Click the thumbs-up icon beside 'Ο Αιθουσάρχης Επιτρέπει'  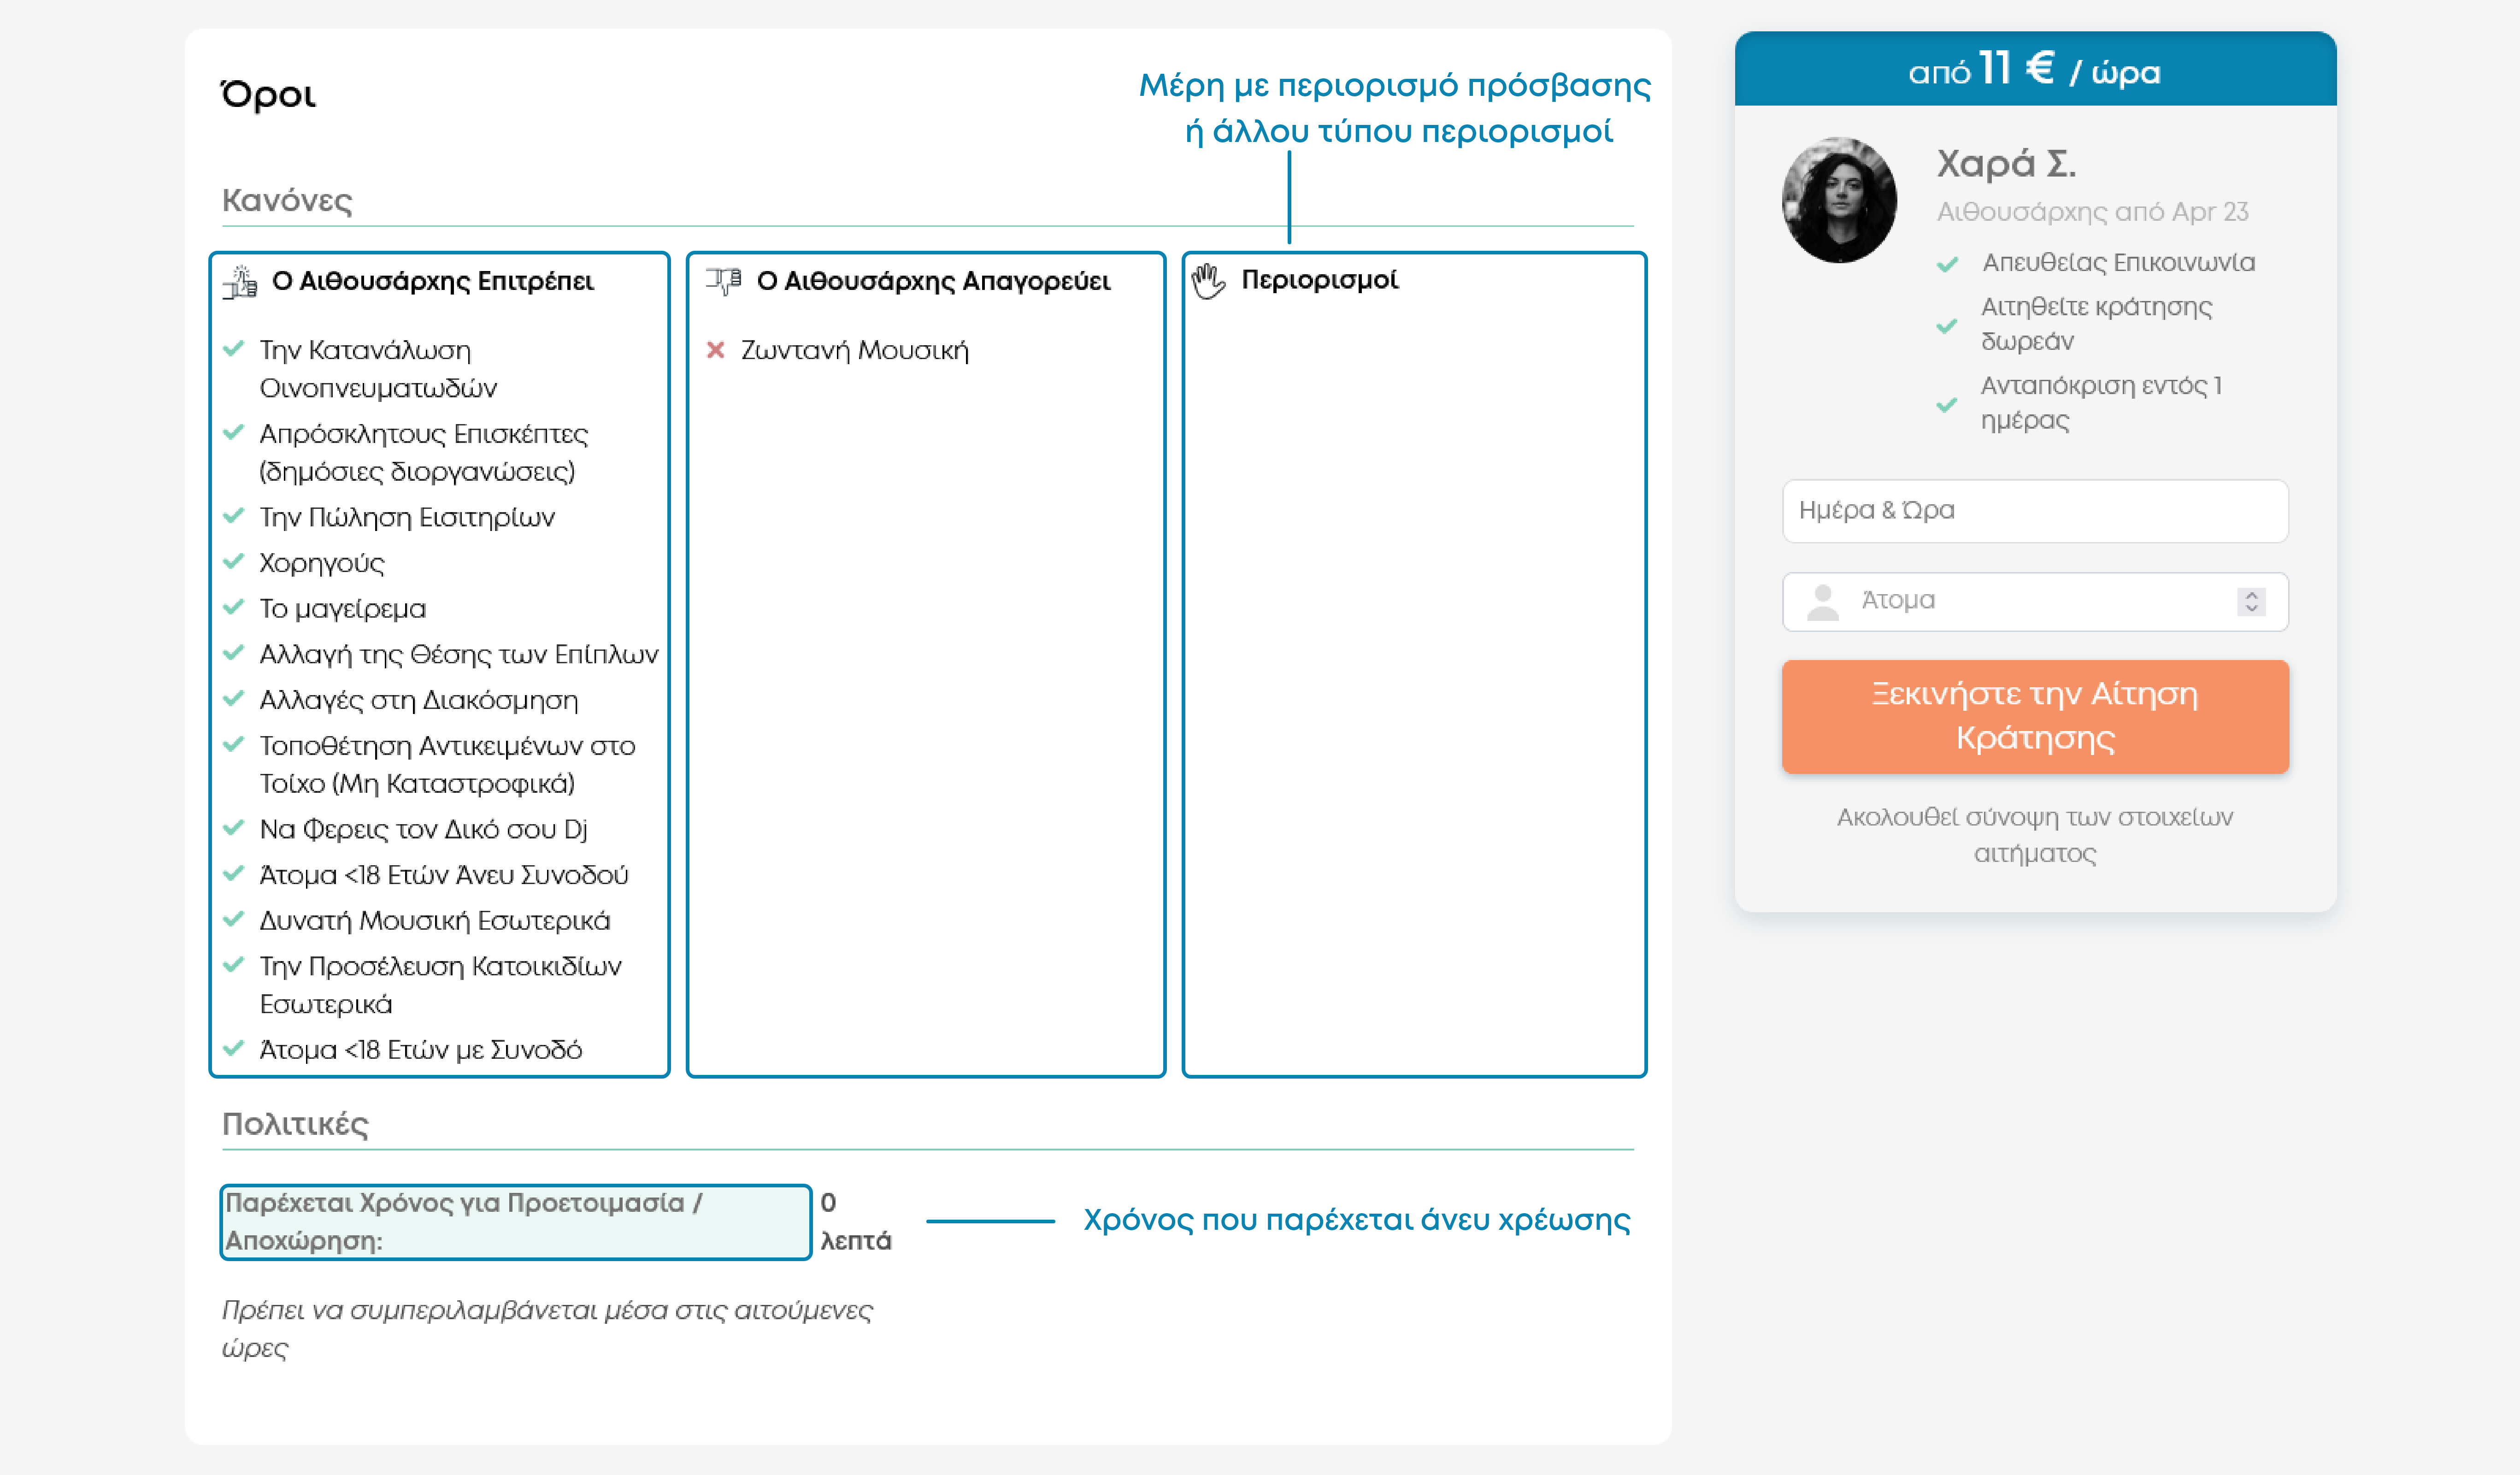pyautogui.click(x=240, y=282)
